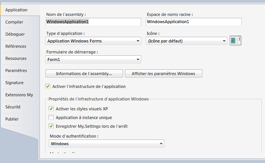Click Informations de l'assembly button
This screenshot has width=265, height=163.
pyautogui.click(x=84, y=73)
